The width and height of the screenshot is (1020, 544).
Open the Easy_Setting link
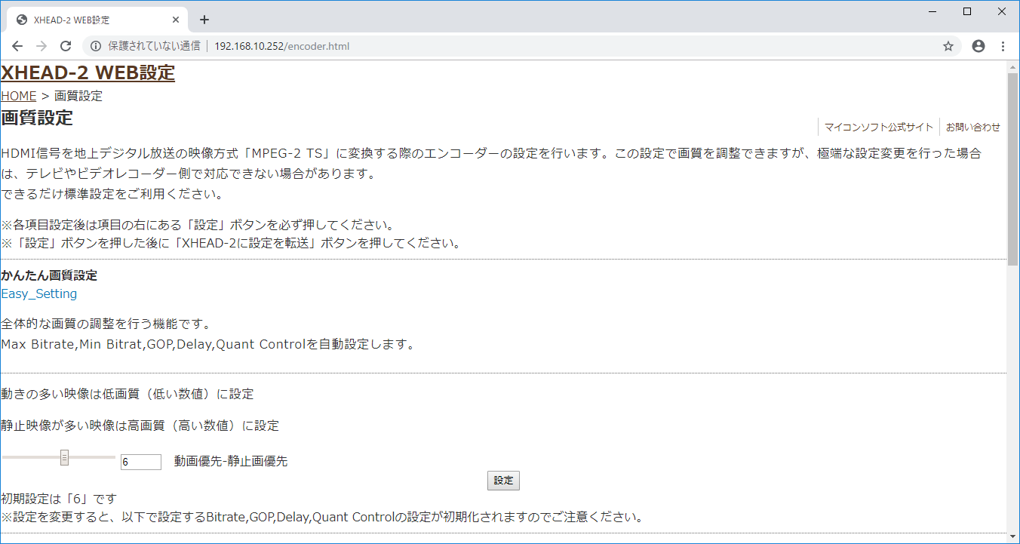(x=38, y=294)
